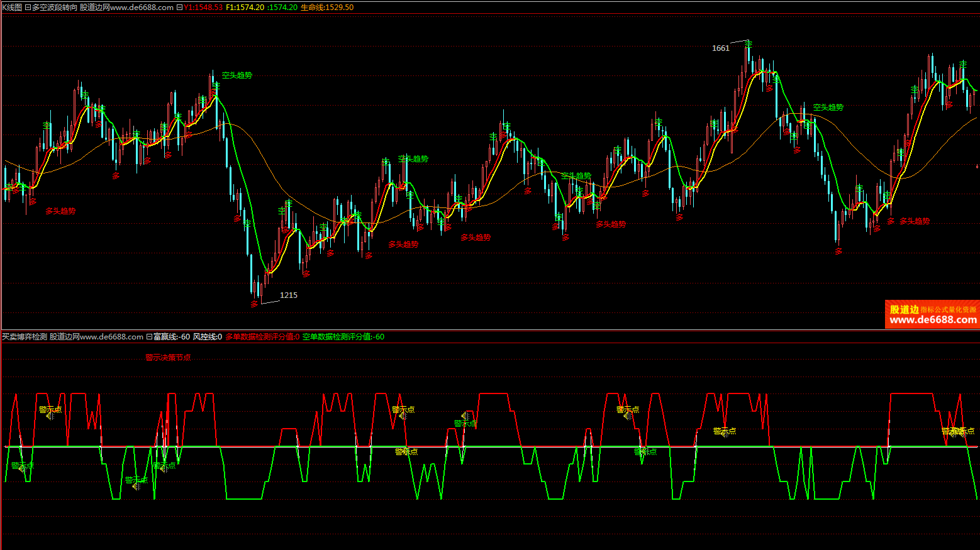Screen dimensions: 980x550
Task: Click the speaker icon above the green 警示点 in the middle
Action: tap(465, 416)
